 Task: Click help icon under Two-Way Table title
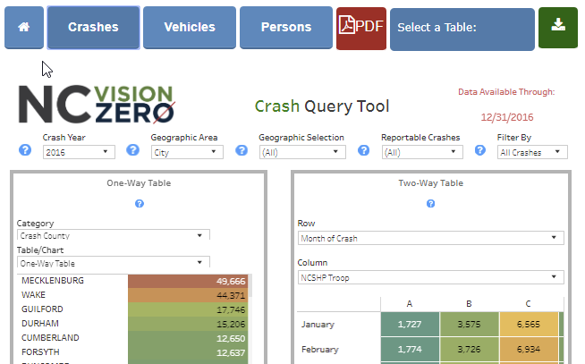point(430,204)
